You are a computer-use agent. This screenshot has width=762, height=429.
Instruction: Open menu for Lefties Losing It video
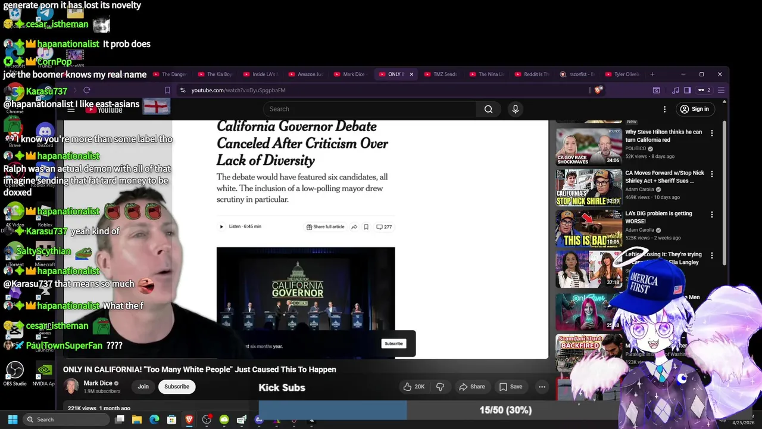tap(711, 256)
